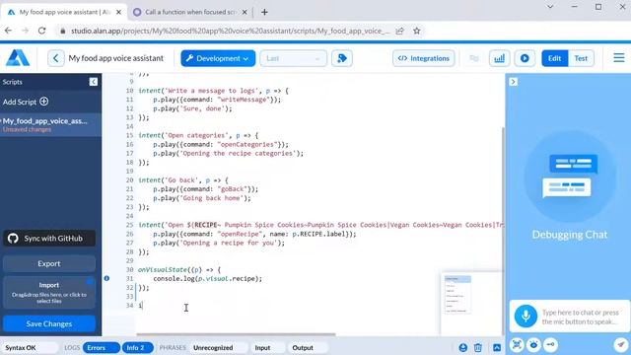The height and width of the screenshot is (355, 631).
Task: Open the Errors log filter
Action: point(101,348)
